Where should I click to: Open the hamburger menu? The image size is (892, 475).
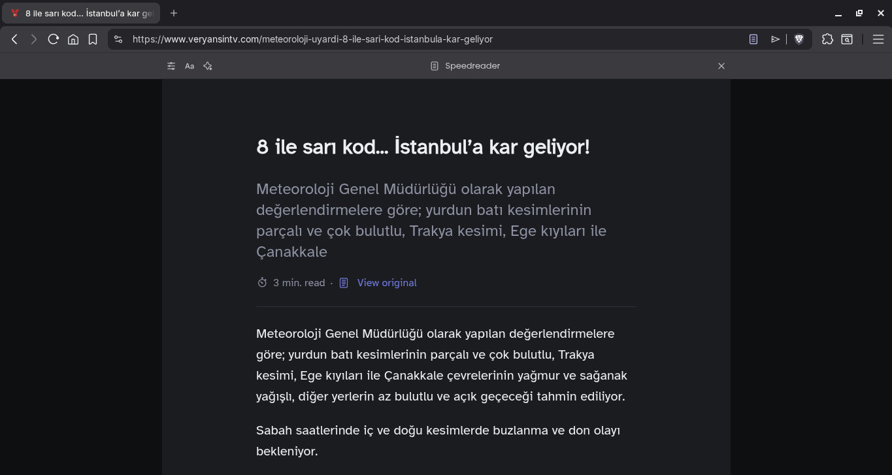[x=878, y=39]
